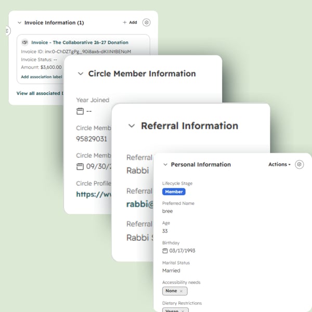Click the Age value 33
312x312 pixels.
165,231
